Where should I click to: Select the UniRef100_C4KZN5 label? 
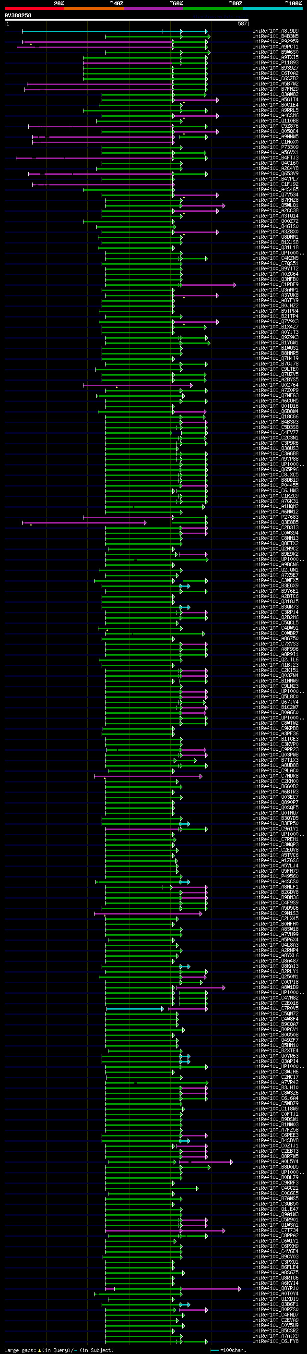[x=275, y=258]
